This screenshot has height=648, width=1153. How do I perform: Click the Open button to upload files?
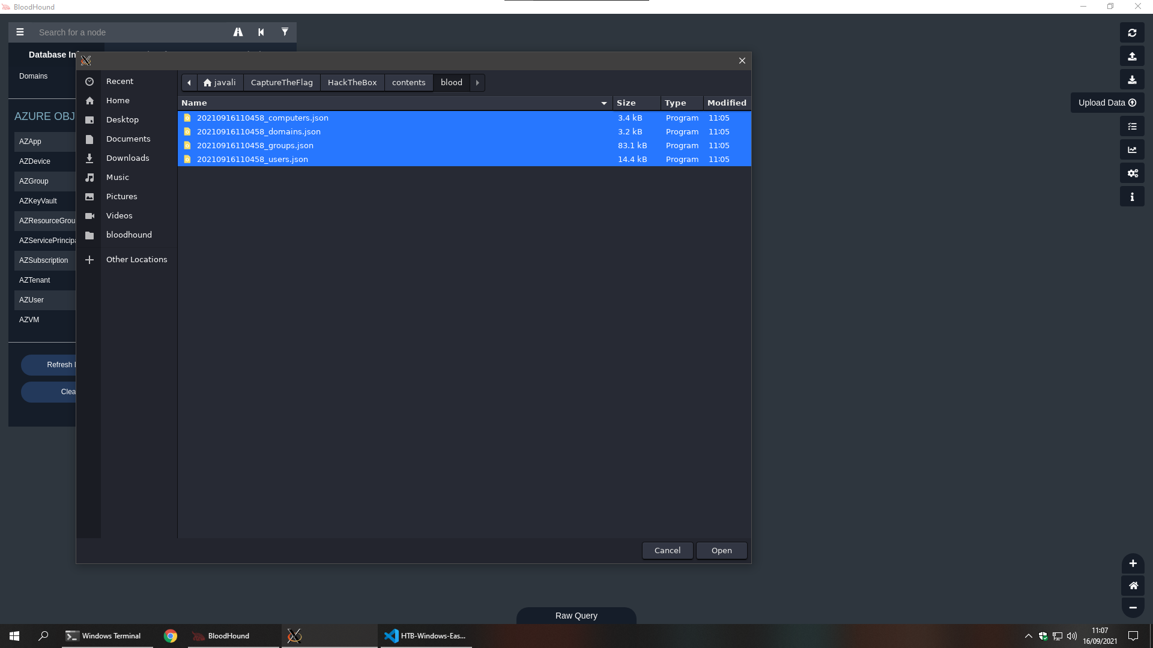click(x=721, y=551)
